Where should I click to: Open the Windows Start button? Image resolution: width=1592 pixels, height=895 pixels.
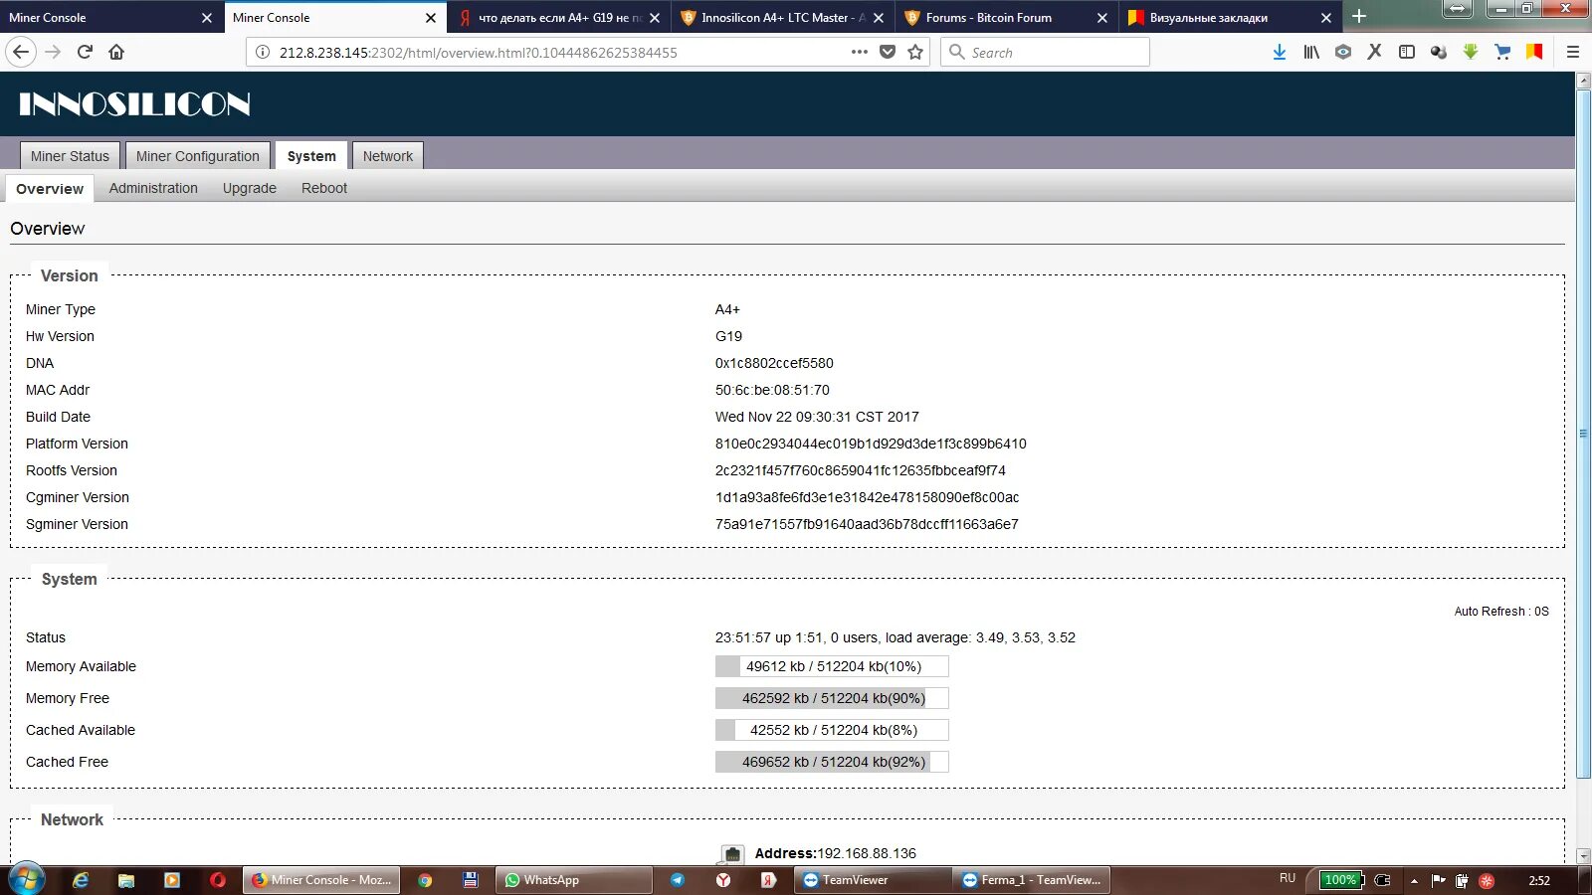pyautogui.click(x=27, y=879)
